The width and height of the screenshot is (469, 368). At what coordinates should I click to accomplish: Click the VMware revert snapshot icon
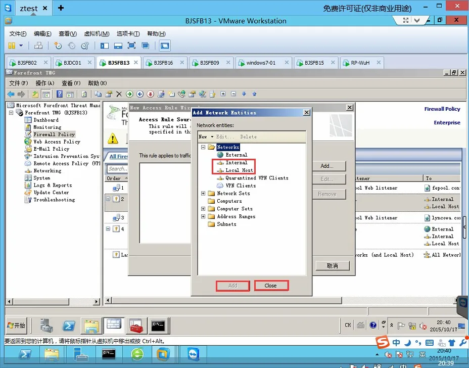click(x=71, y=45)
